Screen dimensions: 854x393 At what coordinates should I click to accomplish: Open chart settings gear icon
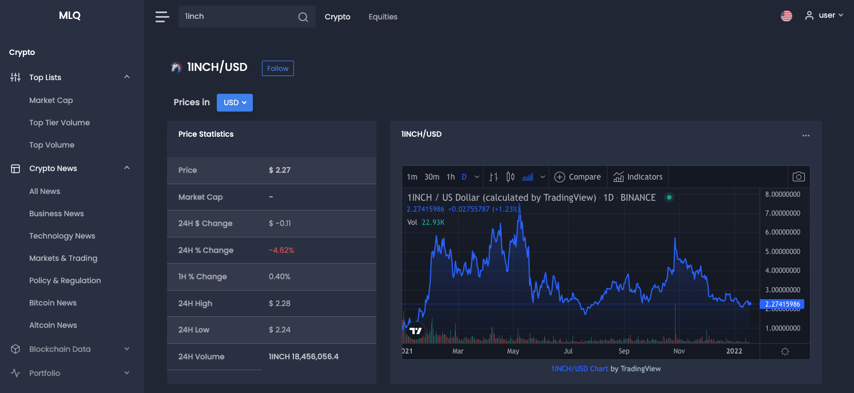pos(785,351)
